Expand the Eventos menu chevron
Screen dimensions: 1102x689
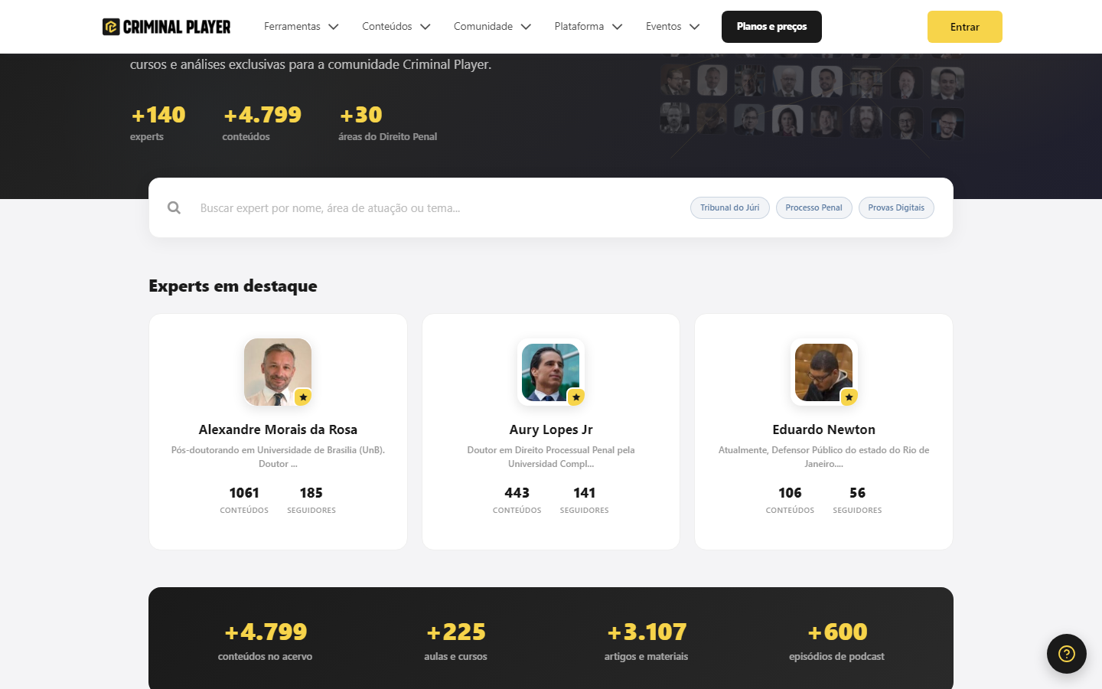pos(695,27)
